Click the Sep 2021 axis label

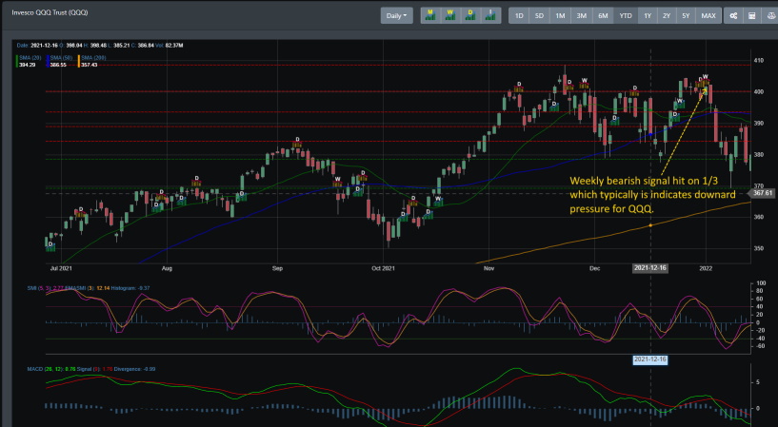tap(277, 268)
